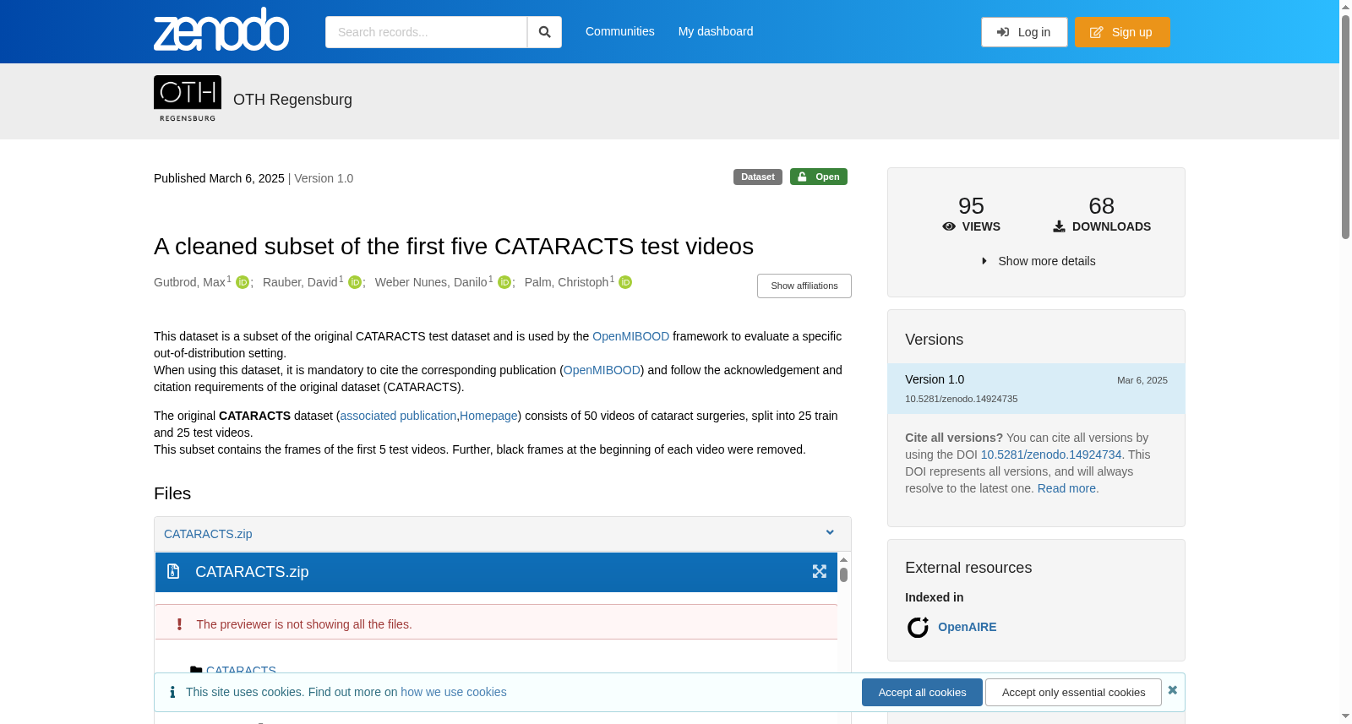Open the associated publication link
Image resolution: width=1352 pixels, height=724 pixels.
pos(398,416)
